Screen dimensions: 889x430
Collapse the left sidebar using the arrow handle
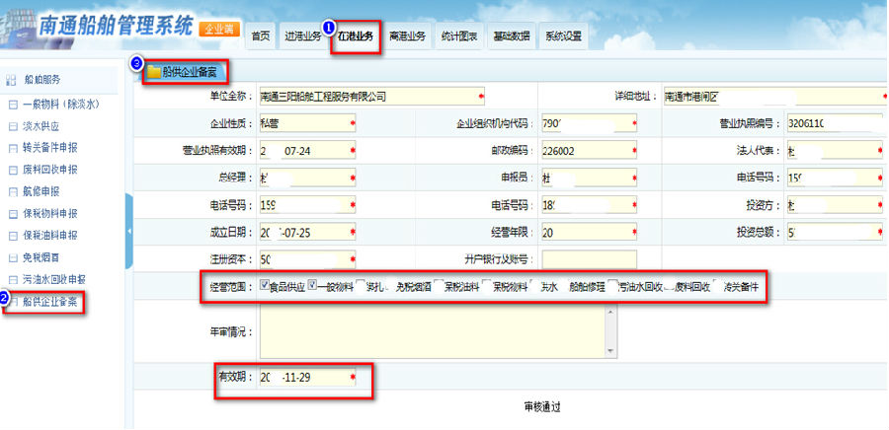(129, 230)
